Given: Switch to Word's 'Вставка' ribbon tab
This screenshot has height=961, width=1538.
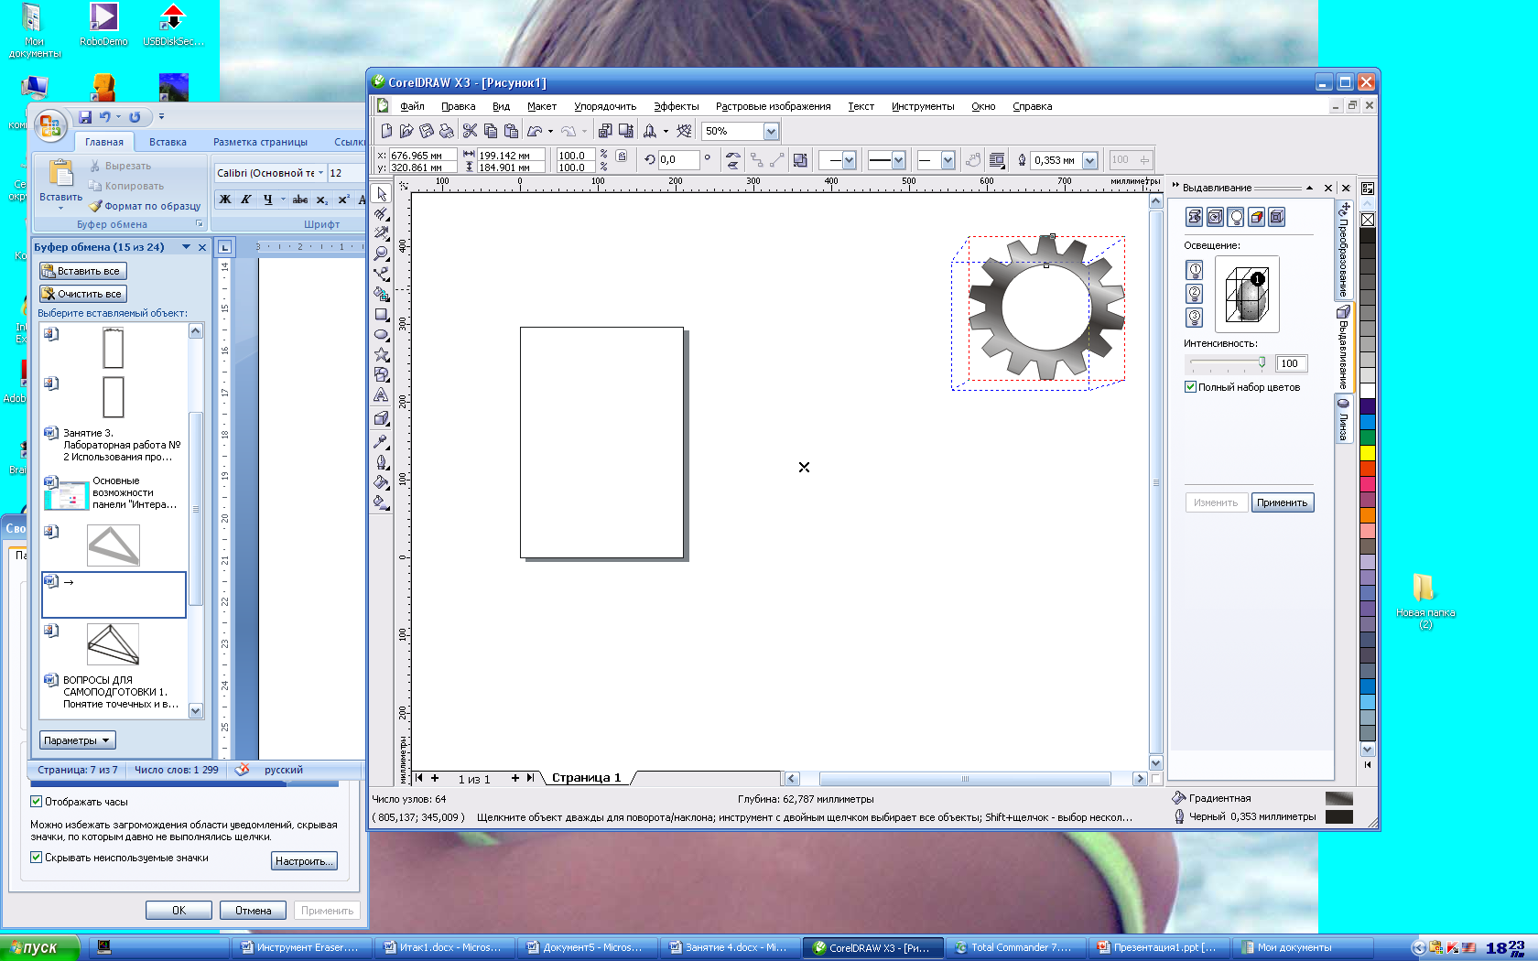Looking at the screenshot, I should [x=168, y=142].
